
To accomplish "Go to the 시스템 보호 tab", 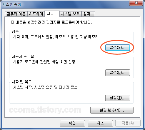I will 70,14.
